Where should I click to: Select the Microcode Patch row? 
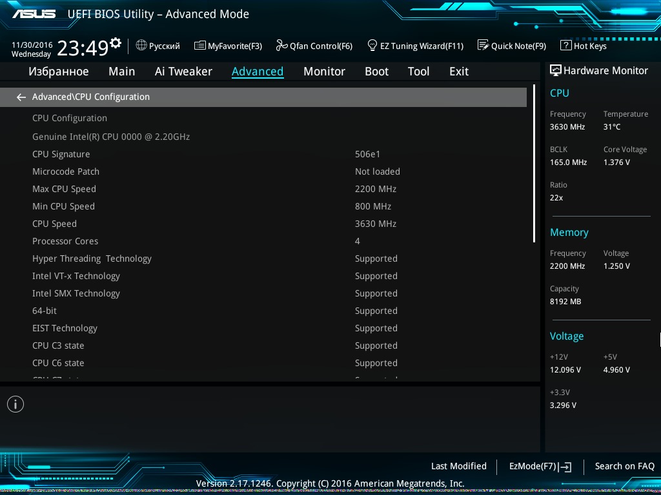(x=263, y=171)
